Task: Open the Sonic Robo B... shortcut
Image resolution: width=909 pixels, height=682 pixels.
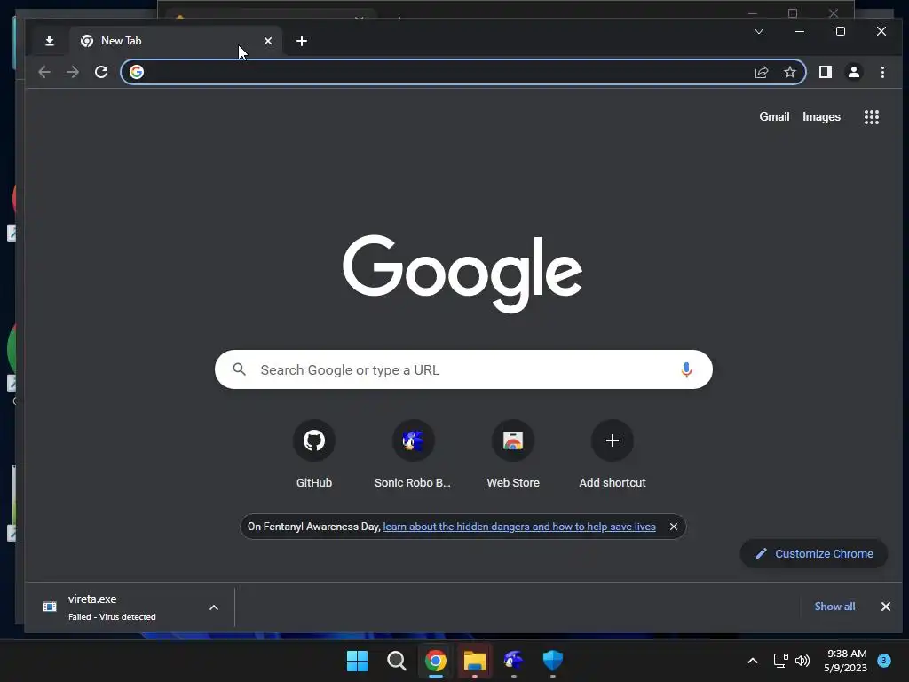Action: pos(413,454)
